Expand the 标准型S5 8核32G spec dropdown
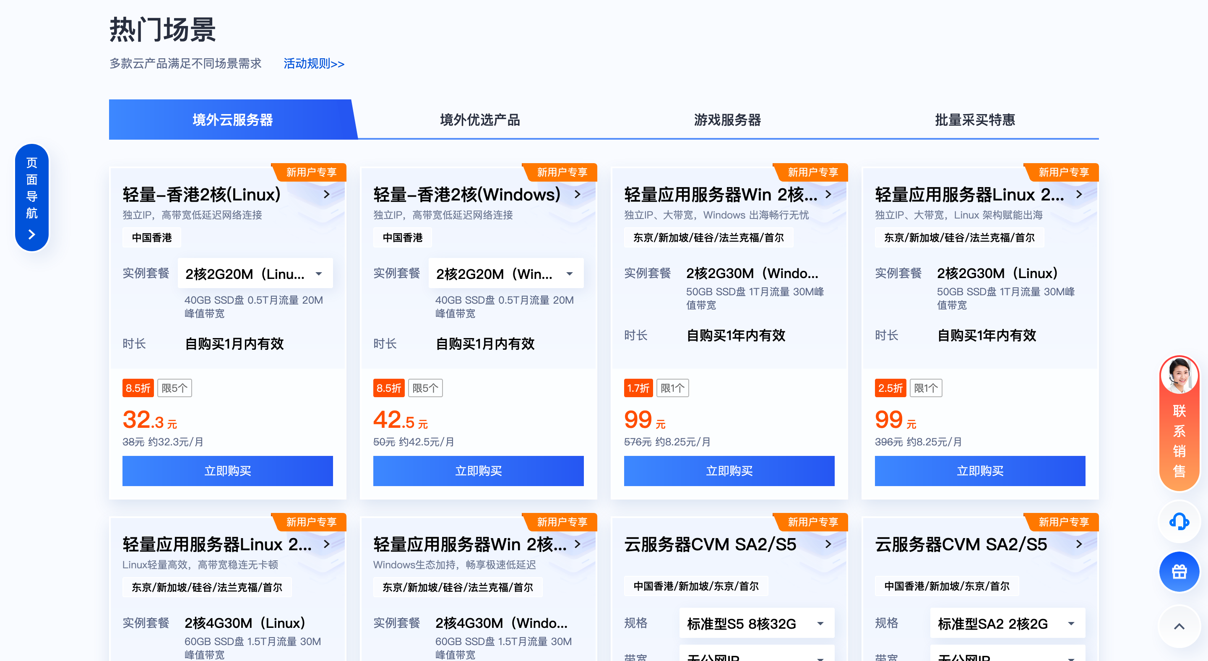This screenshot has width=1208, height=661. point(757,623)
